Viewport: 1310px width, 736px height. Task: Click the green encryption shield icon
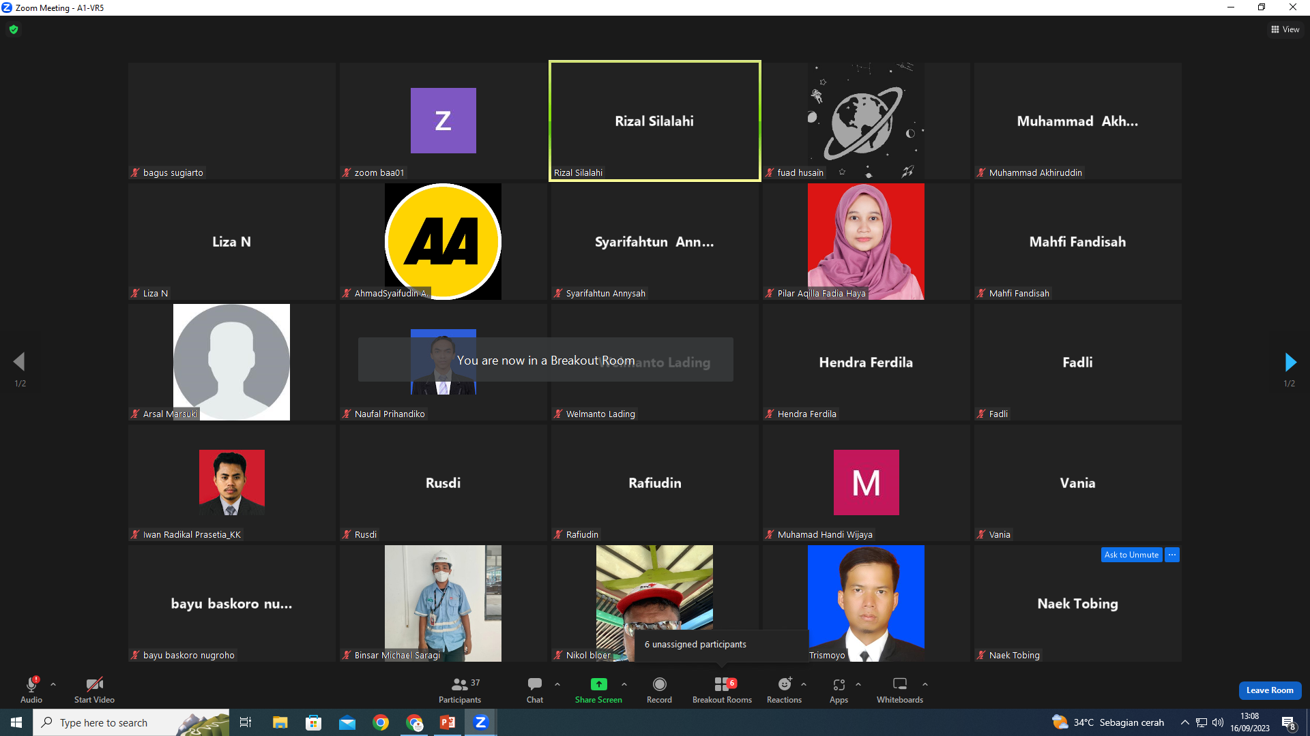coord(14,29)
